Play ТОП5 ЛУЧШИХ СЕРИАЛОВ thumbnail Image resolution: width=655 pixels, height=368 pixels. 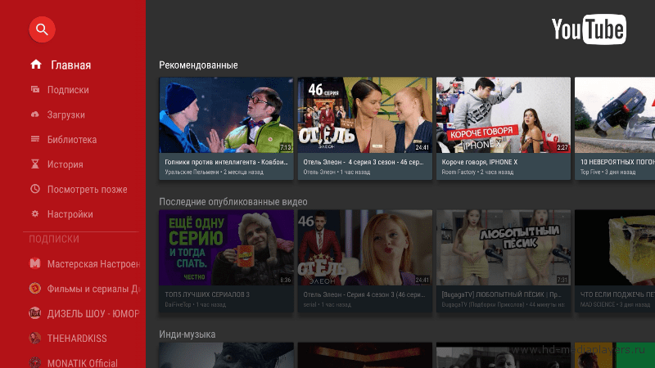tap(227, 248)
